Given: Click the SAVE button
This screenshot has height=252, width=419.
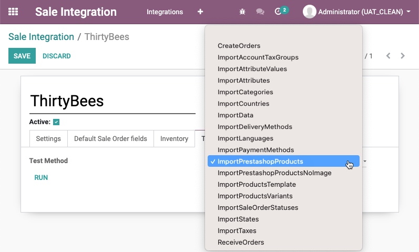Looking at the screenshot, I should click(22, 56).
